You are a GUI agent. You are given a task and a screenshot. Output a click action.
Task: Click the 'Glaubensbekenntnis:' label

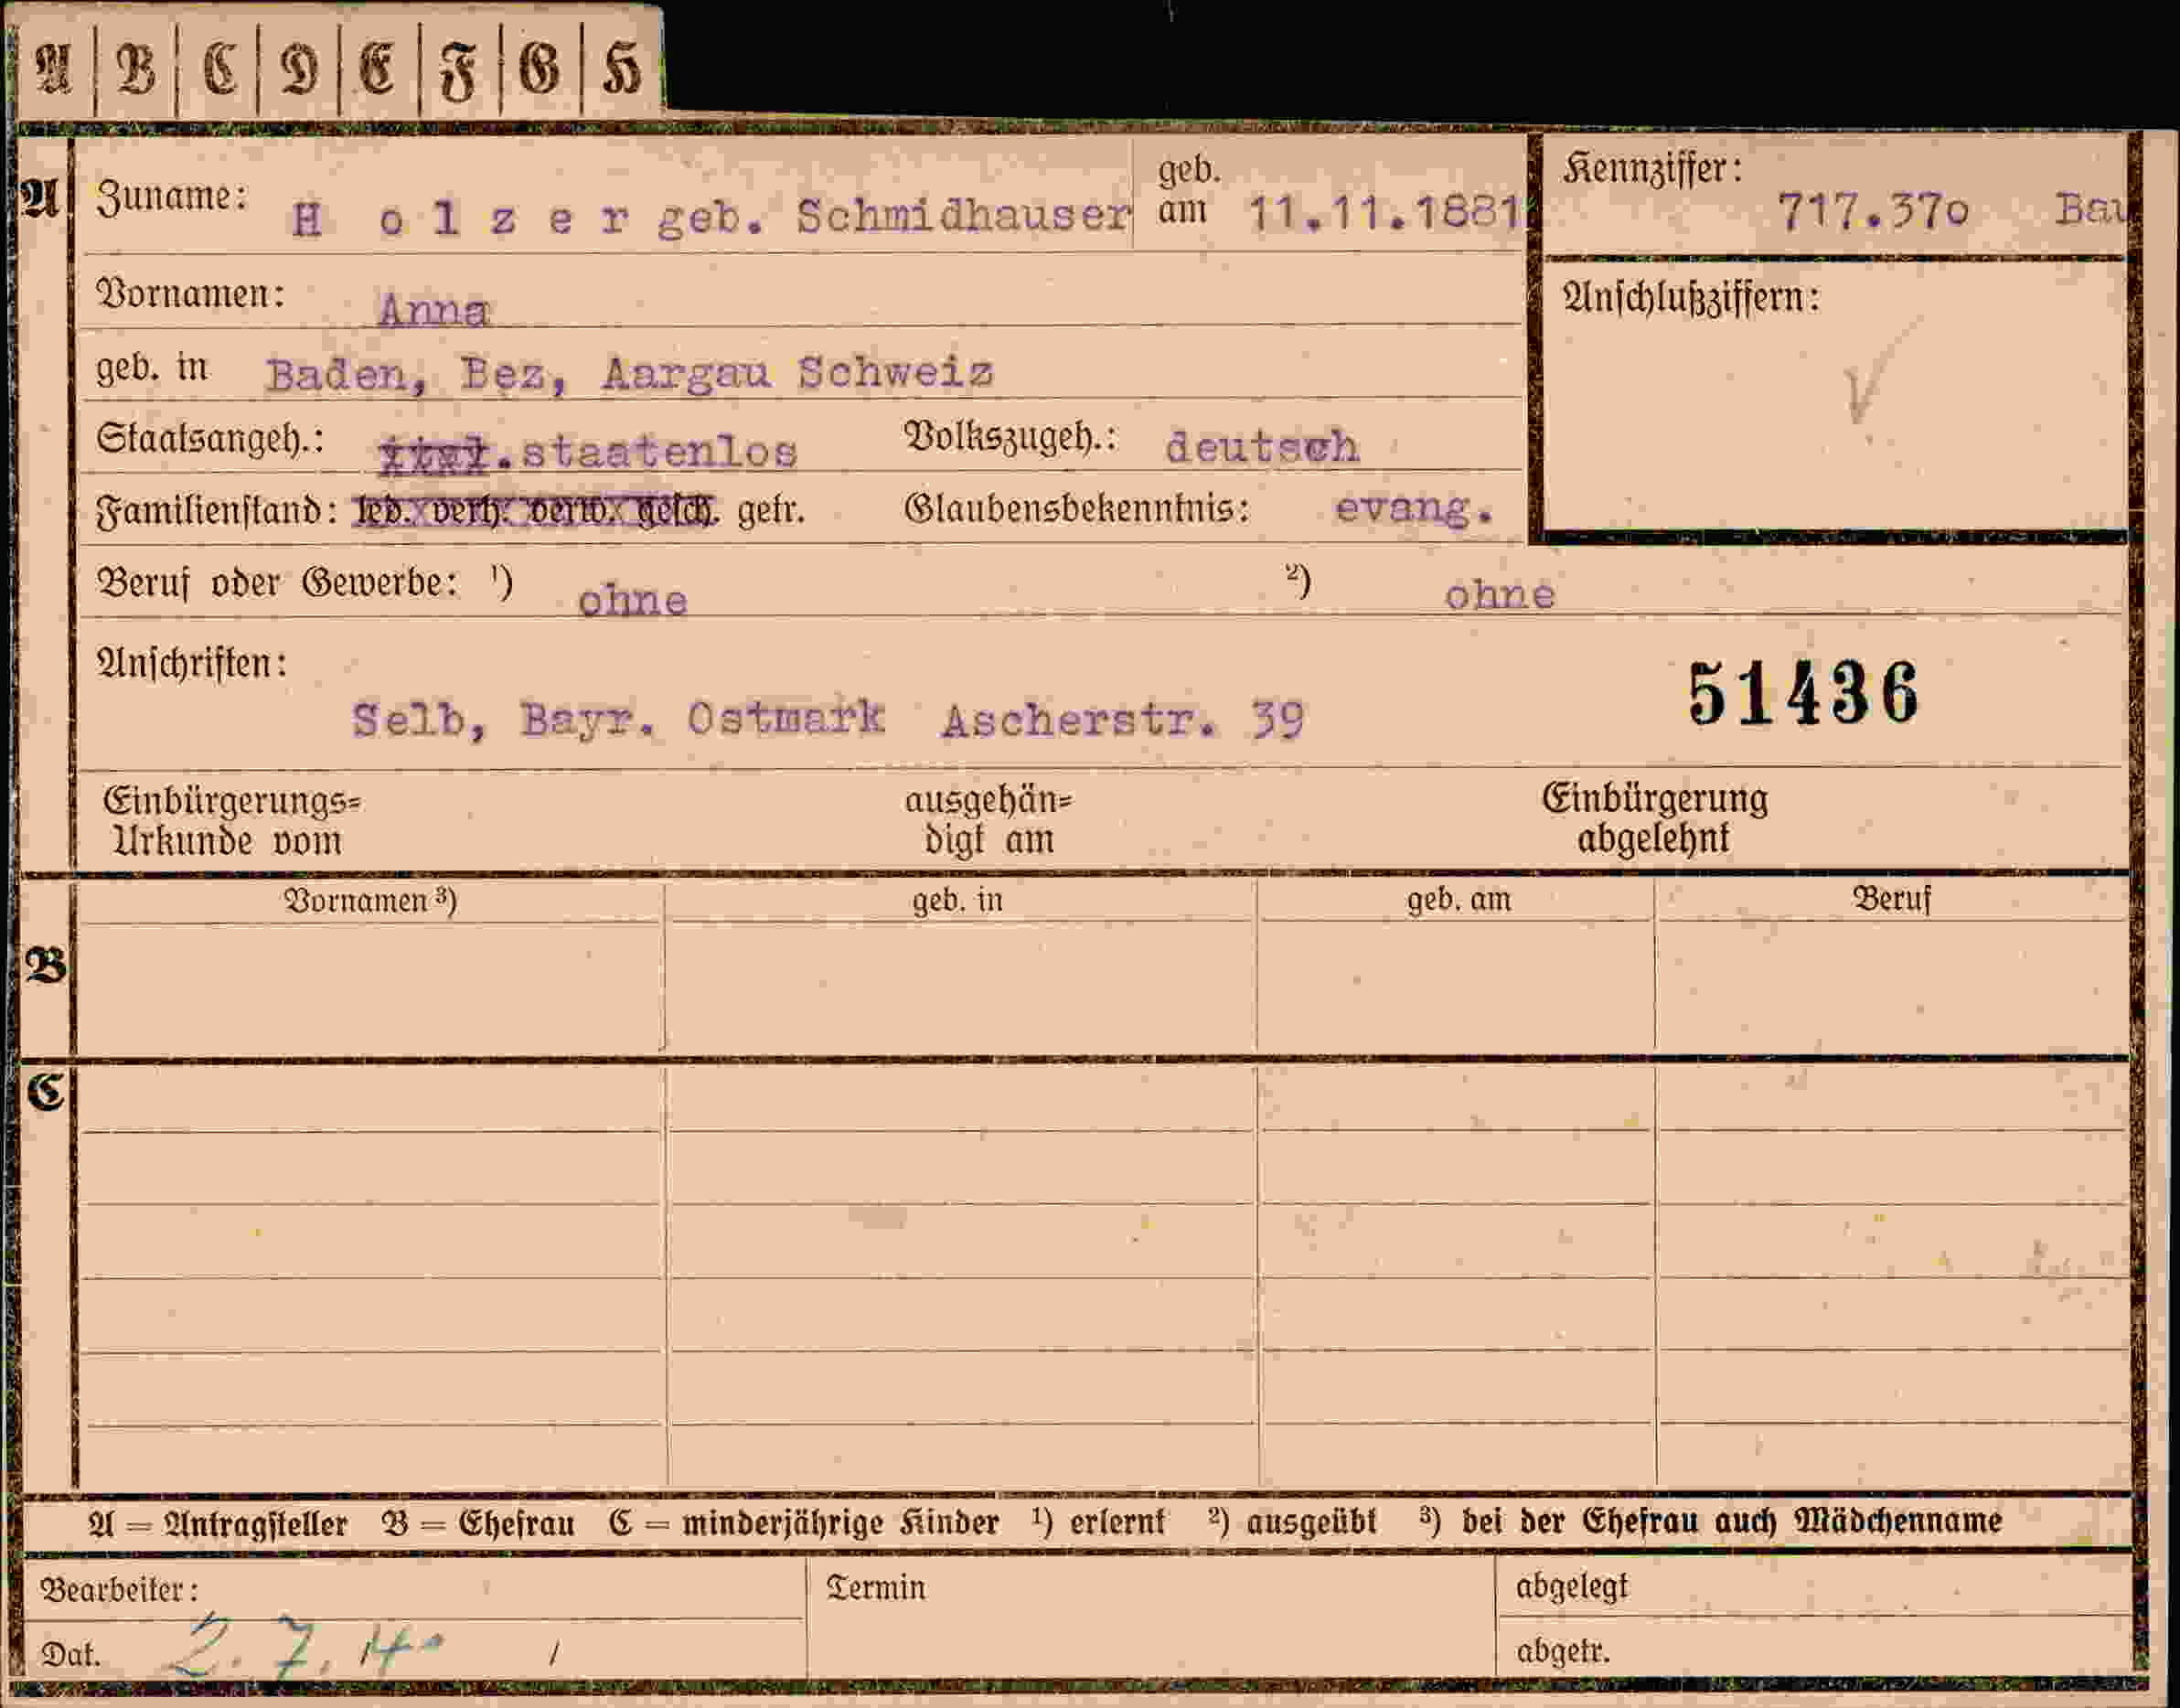tap(1077, 508)
